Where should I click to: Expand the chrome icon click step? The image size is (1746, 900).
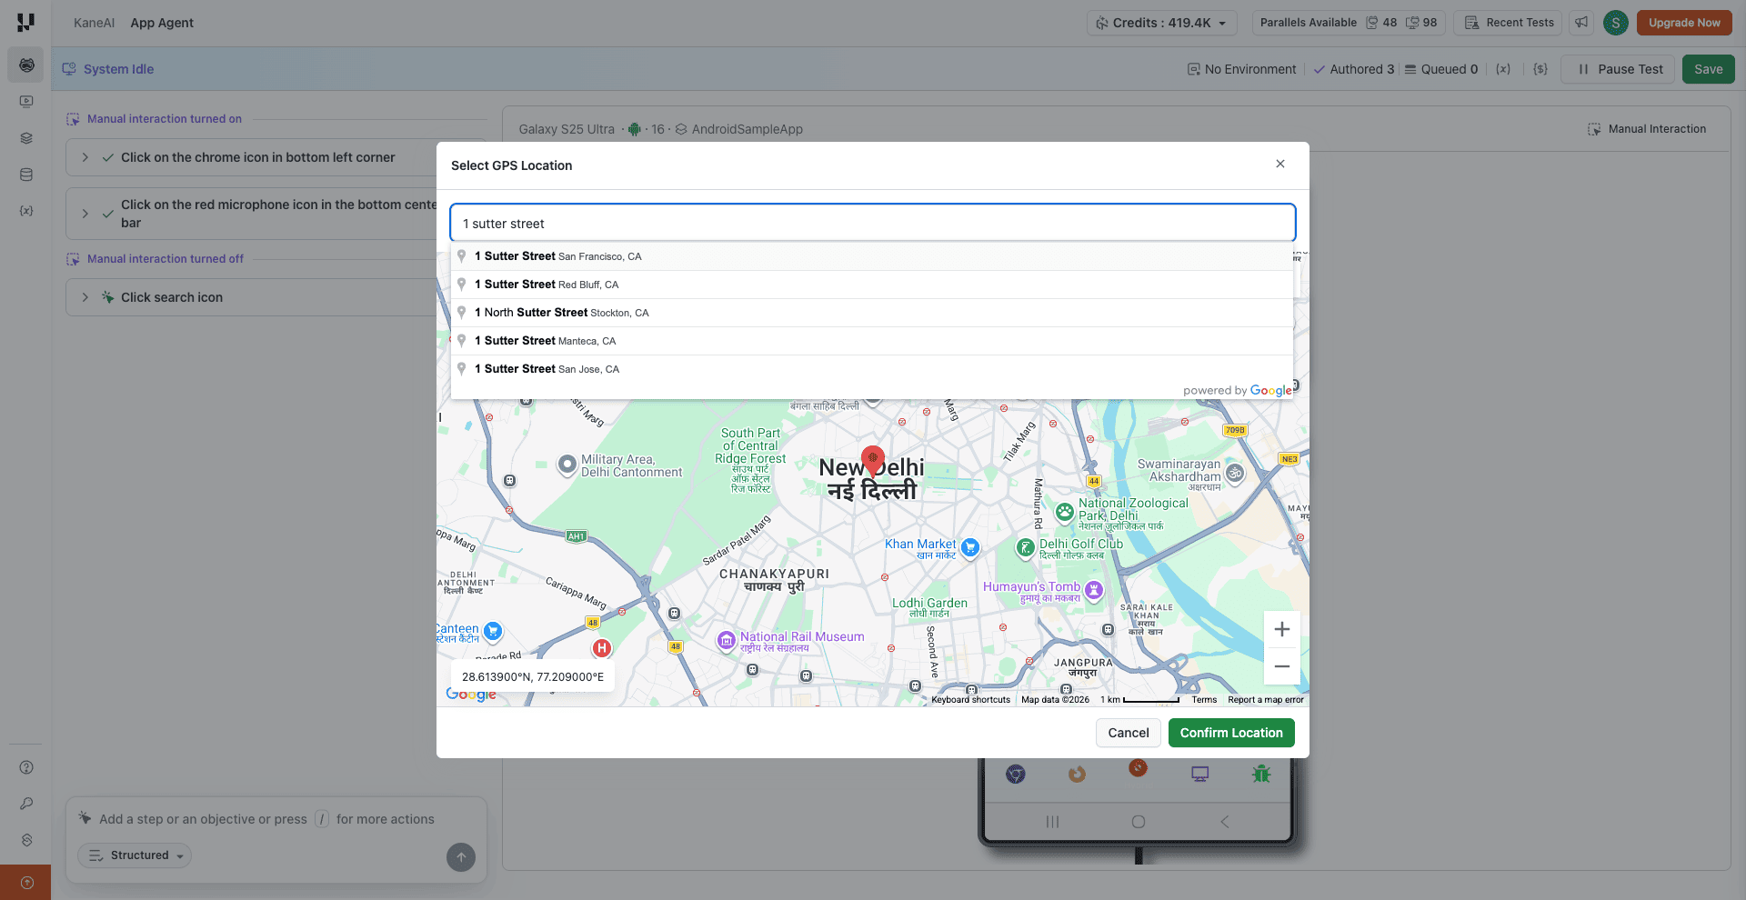coord(85,156)
